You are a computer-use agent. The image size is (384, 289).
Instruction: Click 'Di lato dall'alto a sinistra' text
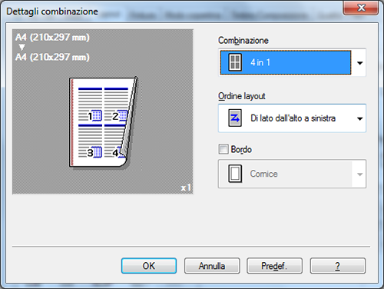pos(293,118)
